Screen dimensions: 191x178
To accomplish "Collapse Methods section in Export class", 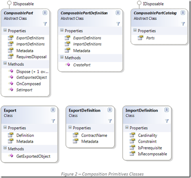I will click(5, 148).
